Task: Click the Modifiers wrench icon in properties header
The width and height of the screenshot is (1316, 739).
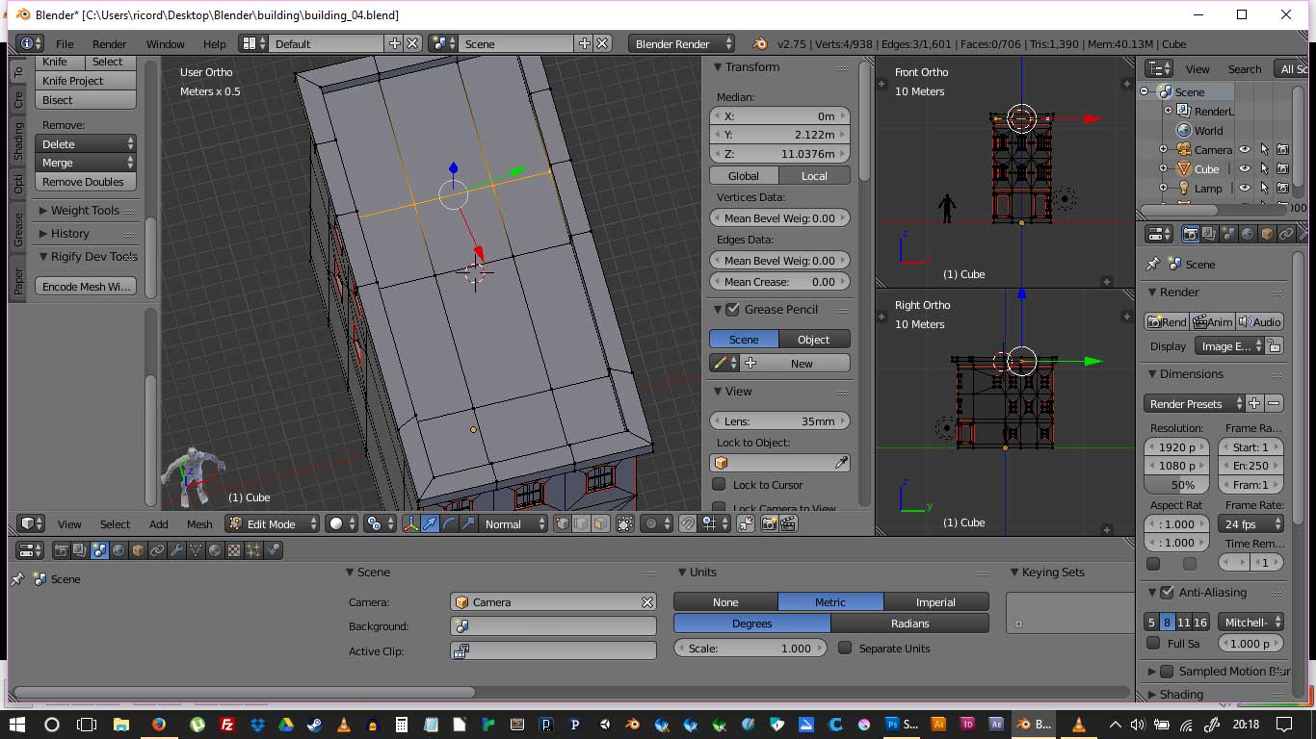Action: 176,550
